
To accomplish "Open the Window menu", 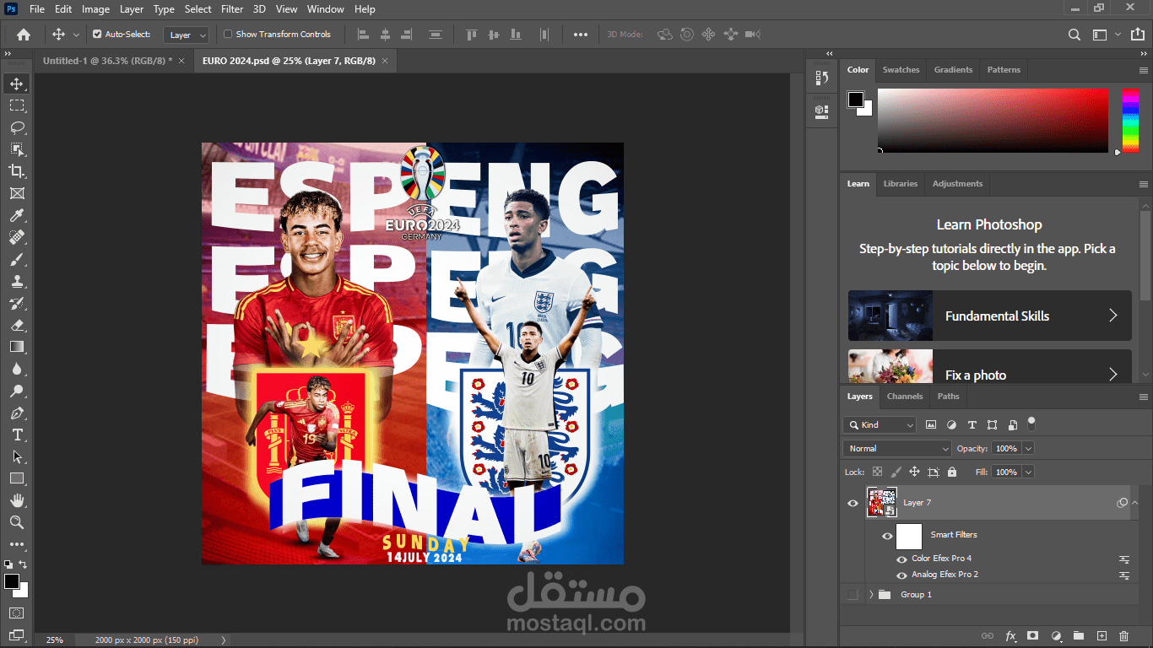I will point(325,9).
